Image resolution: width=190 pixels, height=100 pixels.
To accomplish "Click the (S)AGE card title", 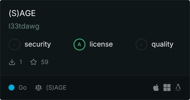I will coord(22,13).
